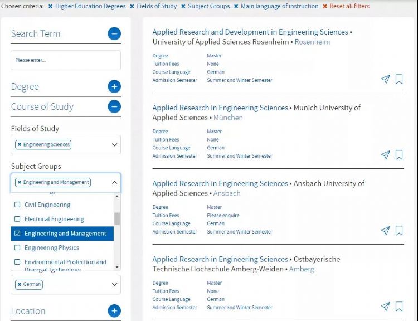Open the München location link
The image size is (418, 321).
pos(228,118)
